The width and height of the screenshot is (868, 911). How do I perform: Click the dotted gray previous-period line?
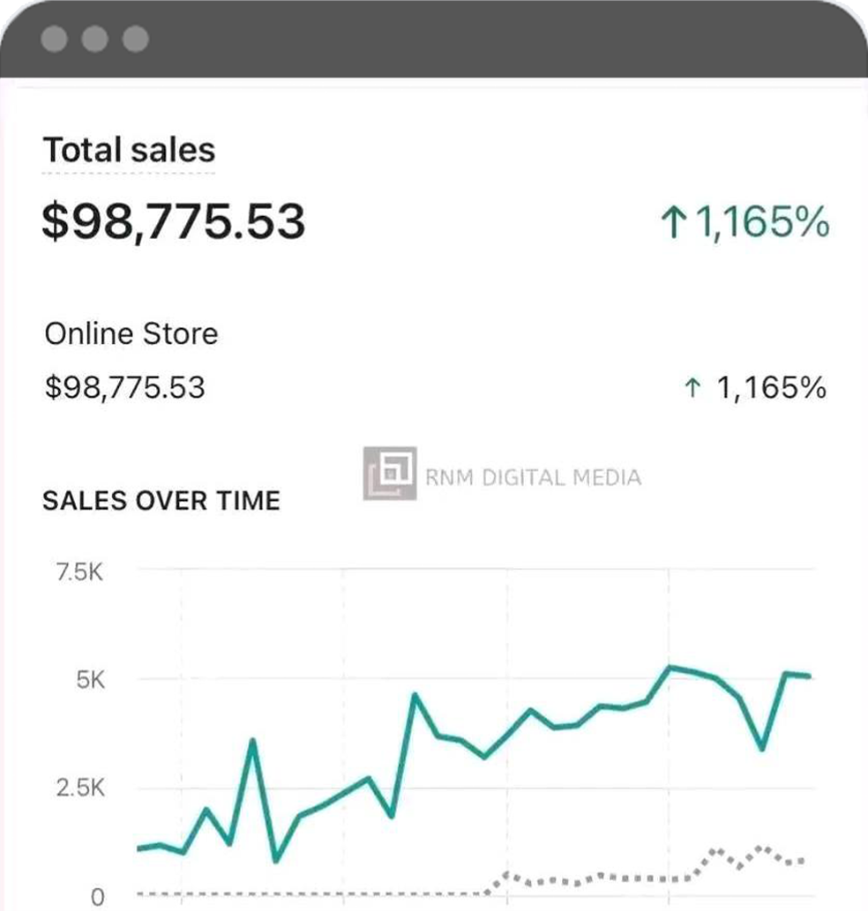[645, 876]
